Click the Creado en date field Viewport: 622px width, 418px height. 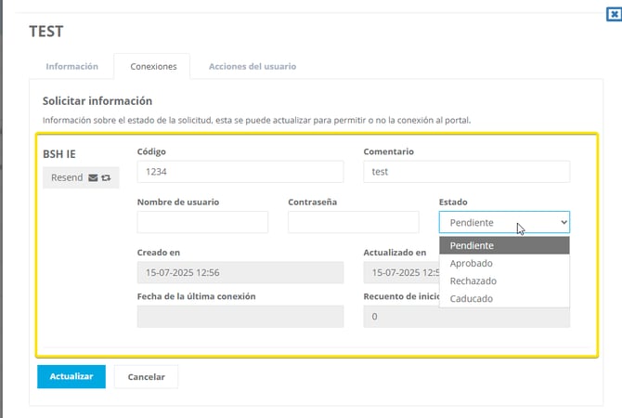pyautogui.click(x=240, y=272)
